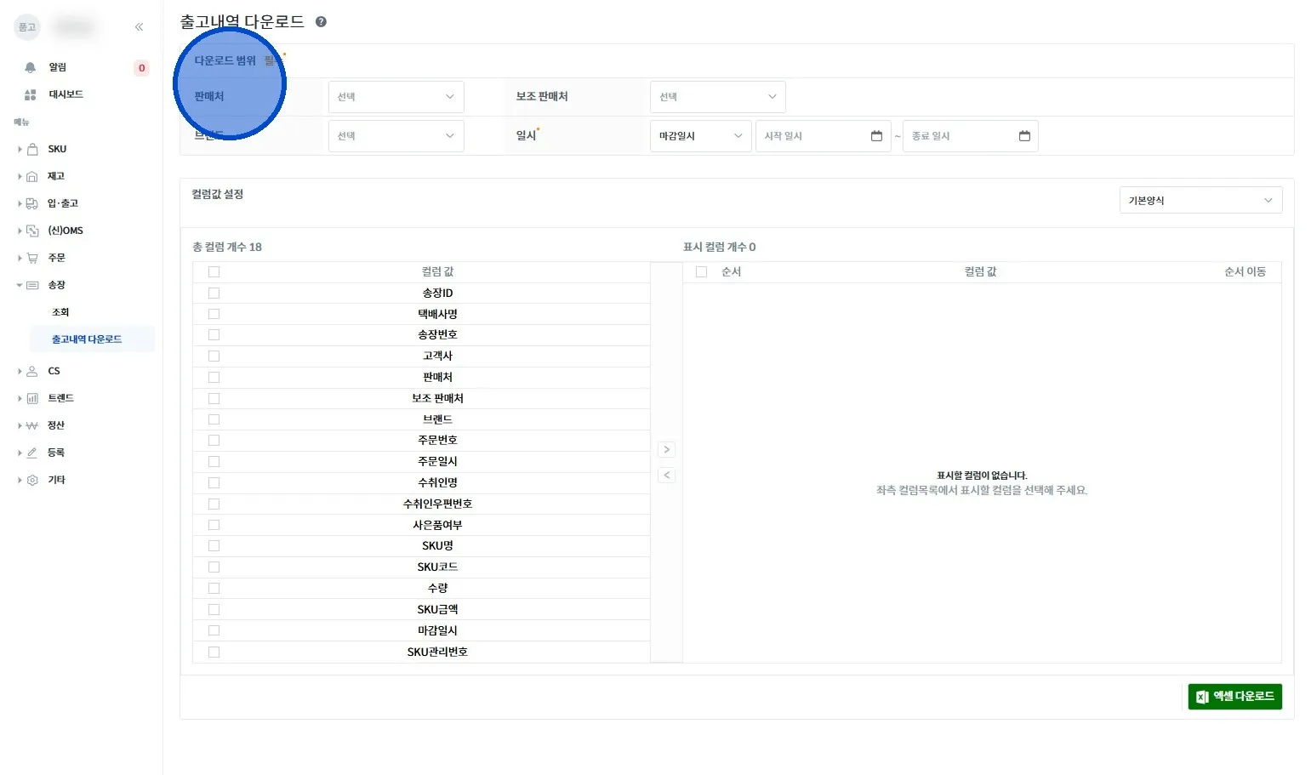Image resolution: width=1311 pixels, height=775 pixels.
Task: Toggle select-all checkbox in 표시 컬럼 header
Action: coord(701,271)
